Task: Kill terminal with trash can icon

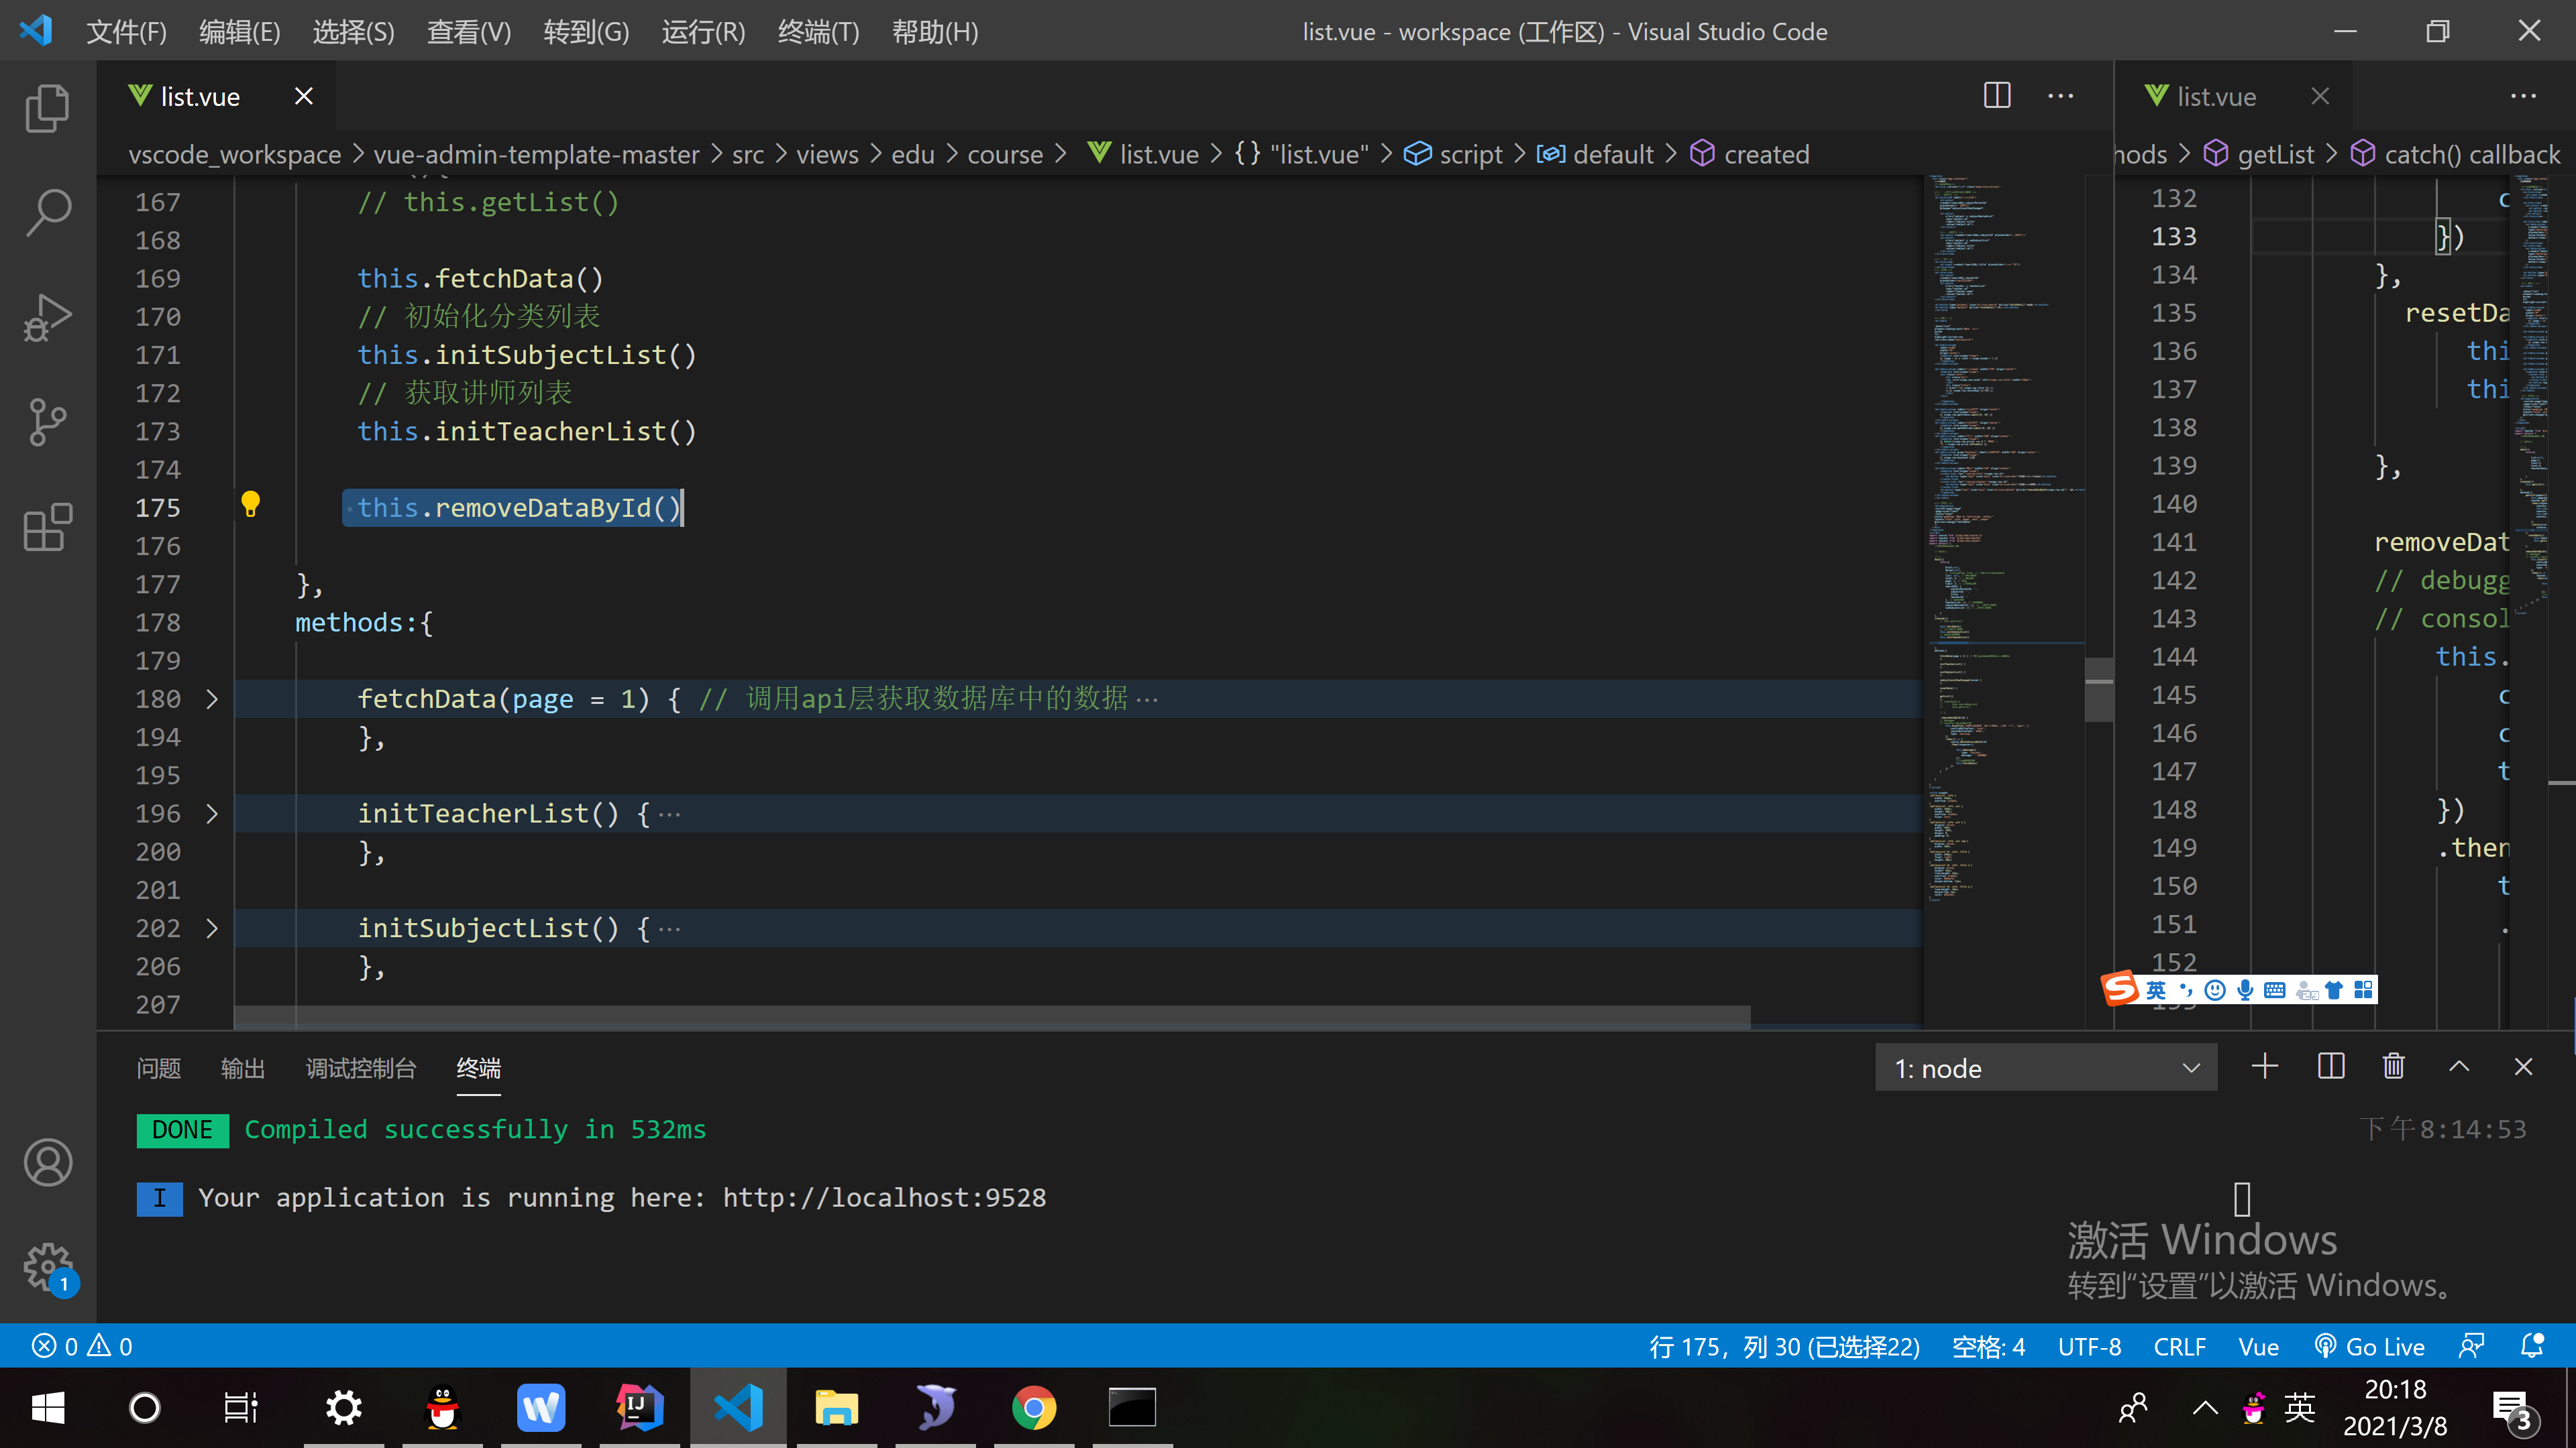Action: pyautogui.click(x=2394, y=1067)
